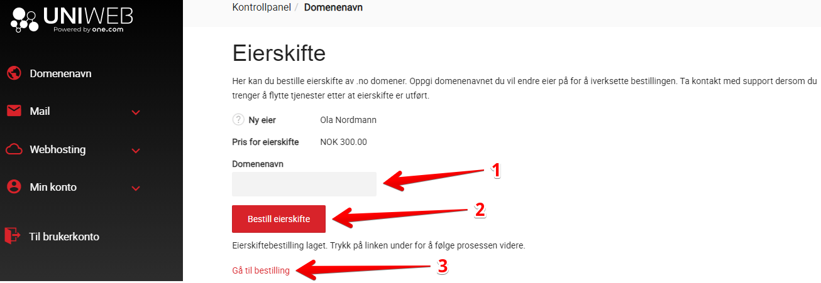Click the person icon for Min konto
Viewport: 821px width, 283px height.
pyautogui.click(x=14, y=186)
